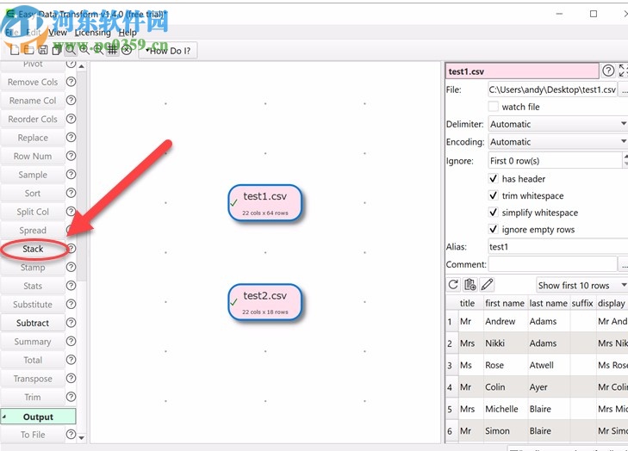
Task: Uncheck the trim whitespace checkbox
Action: coord(494,195)
